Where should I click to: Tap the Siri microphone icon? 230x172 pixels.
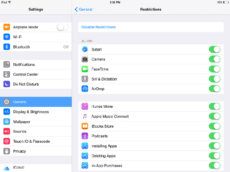point(85,79)
